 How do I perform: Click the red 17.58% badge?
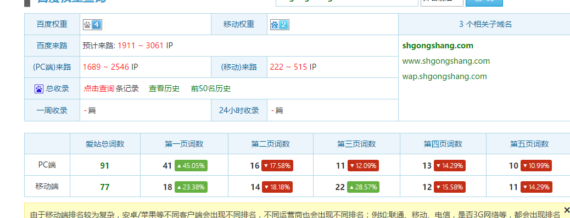coord(277,166)
